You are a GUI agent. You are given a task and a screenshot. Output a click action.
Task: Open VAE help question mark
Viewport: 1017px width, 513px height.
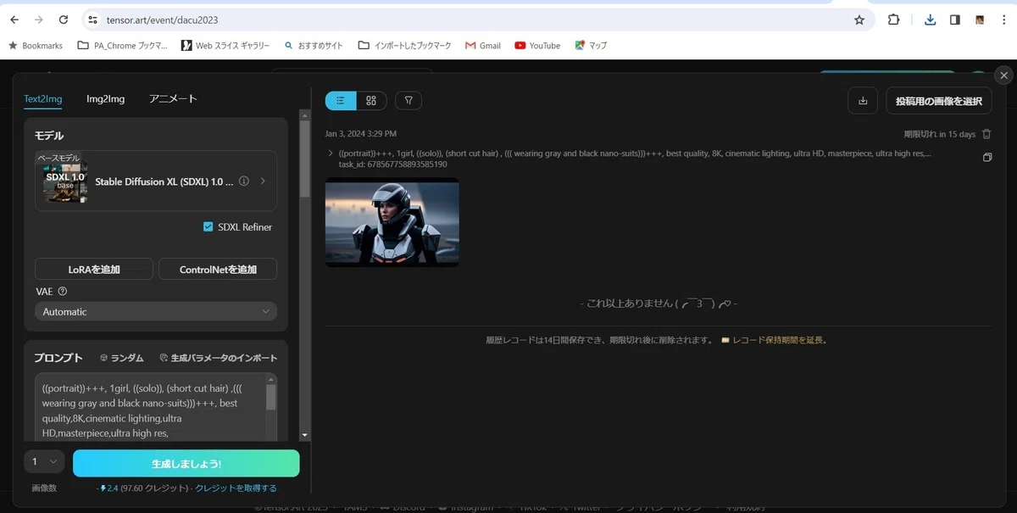pos(63,292)
